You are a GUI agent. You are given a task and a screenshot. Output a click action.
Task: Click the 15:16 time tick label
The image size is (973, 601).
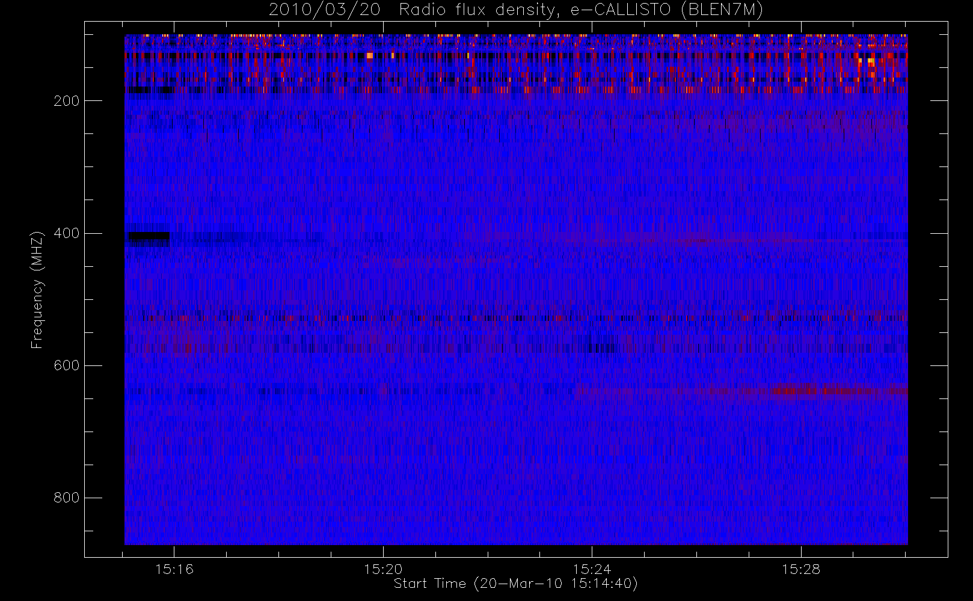(x=174, y=569)
